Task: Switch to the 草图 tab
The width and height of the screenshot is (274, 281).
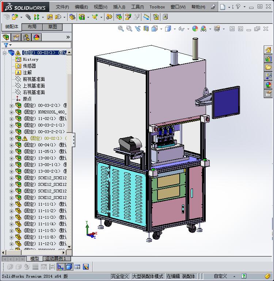Action: tap(53, 27)
